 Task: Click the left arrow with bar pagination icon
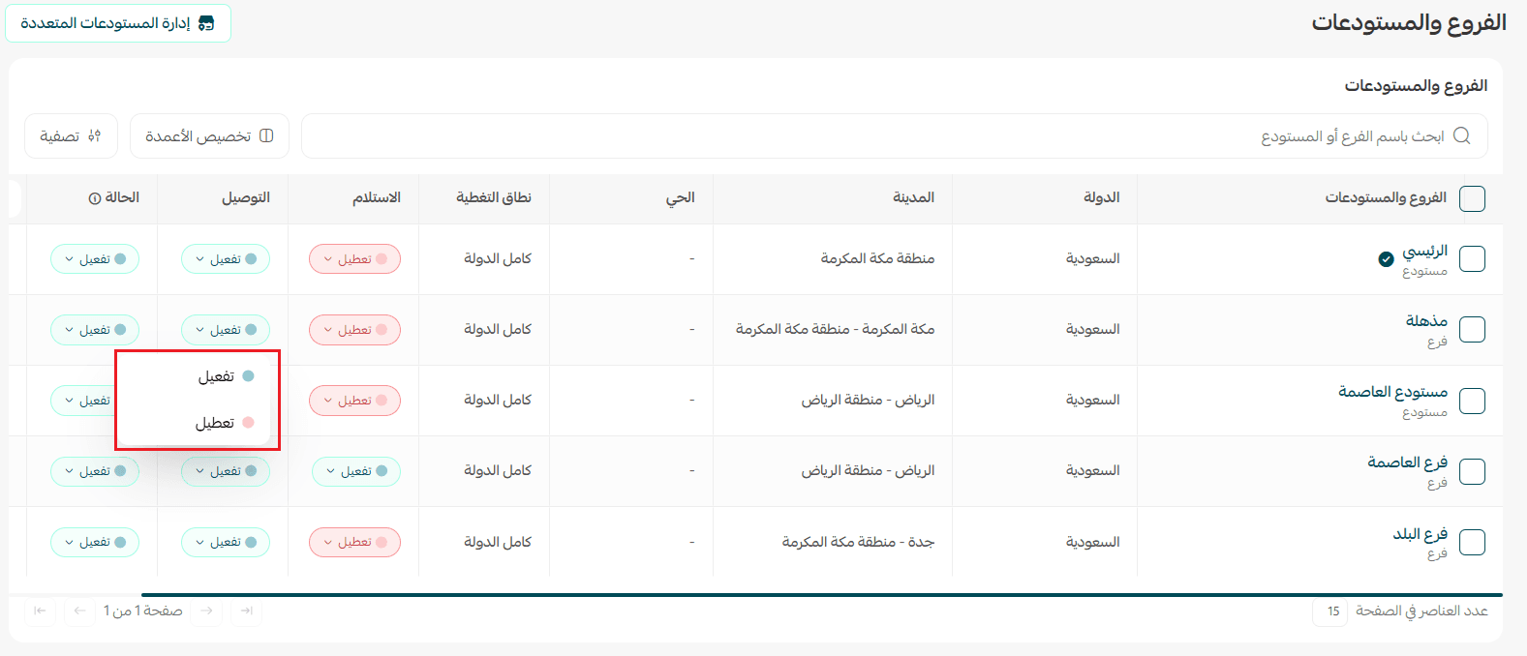pos(41,611)
